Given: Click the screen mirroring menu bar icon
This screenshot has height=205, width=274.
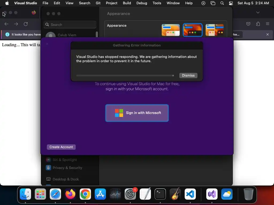Looking at the screenshot, I should [x=213, y=3].
